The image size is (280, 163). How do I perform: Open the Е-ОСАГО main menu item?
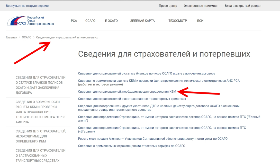[111, 21]
